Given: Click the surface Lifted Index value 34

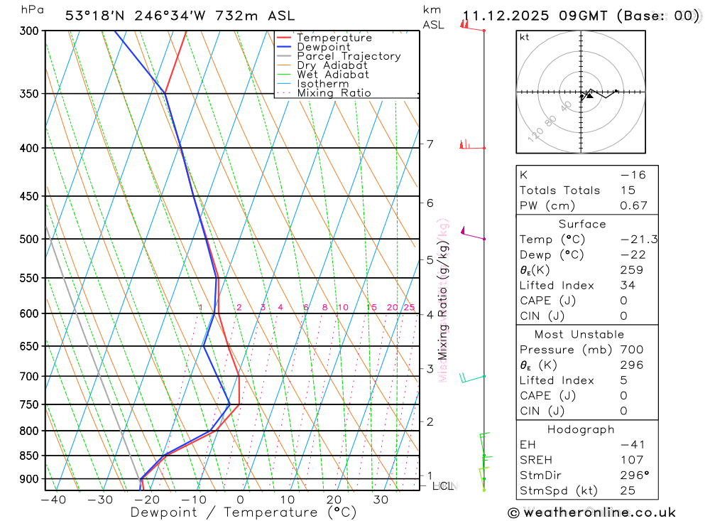Looking at the screenshot, I should coord(628,285).
